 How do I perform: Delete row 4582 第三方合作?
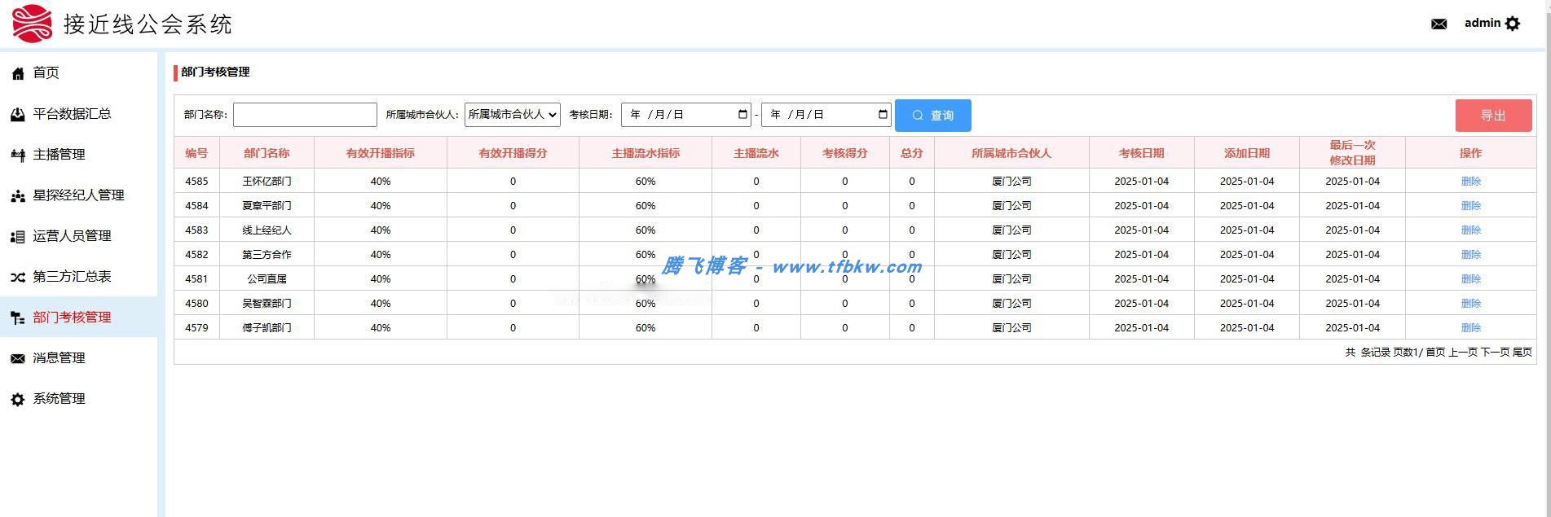point(1471,255)
